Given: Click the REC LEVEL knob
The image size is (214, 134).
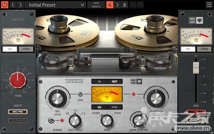Looking at the screenshot, I should (x=58, y=98).
